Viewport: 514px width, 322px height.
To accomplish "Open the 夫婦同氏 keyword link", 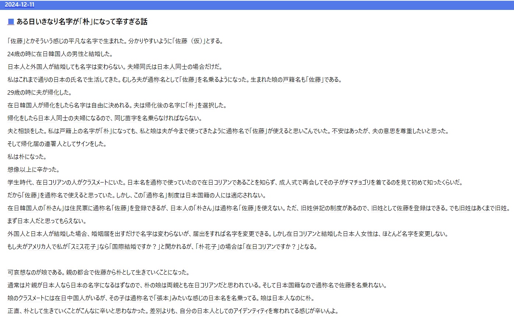I will pos(139,67).
